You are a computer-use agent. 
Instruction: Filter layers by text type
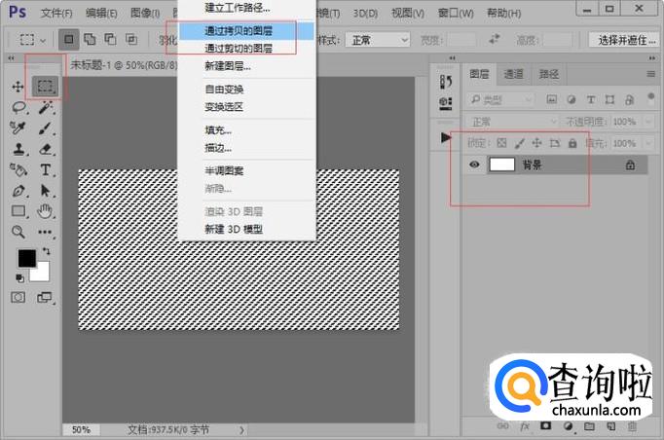(591, 100)
